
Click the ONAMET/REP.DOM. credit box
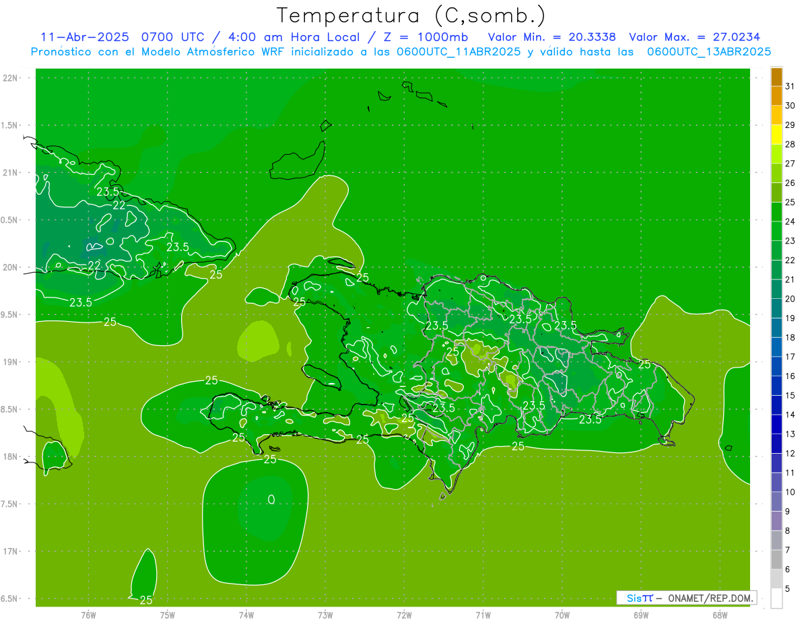click(687, 598)
